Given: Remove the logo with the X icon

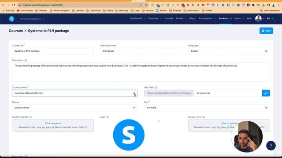Looking at the screenshot, I should pos(159,121).
